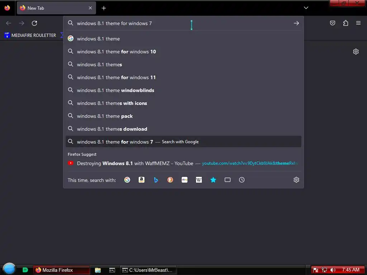Search this time with eBay
This screenshot has width=367, height=275.
click(x=185, y=180)
